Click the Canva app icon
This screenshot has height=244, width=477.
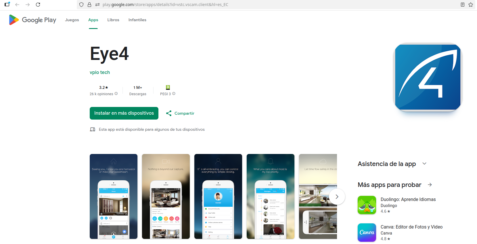pos(367,233)
